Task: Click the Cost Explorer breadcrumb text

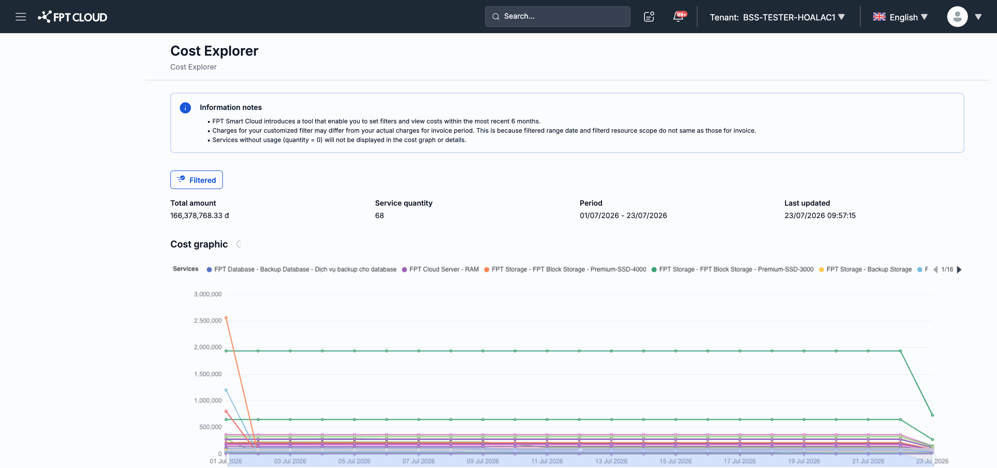Action: click(x=193, y=67)
